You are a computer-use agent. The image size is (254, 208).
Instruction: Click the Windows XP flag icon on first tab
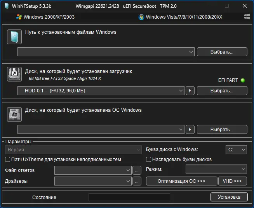pos(19,17)
